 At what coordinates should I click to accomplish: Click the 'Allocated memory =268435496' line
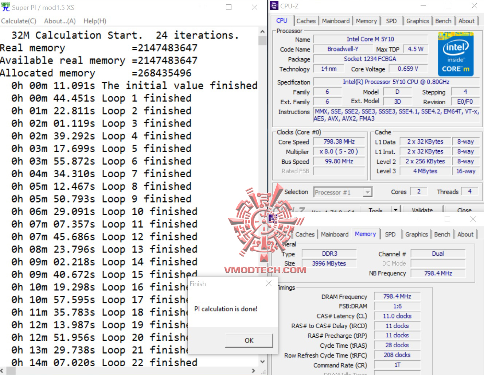[96, 73]
